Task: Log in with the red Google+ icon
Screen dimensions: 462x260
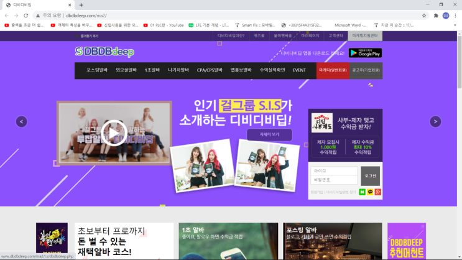Action: click(377, 192)
